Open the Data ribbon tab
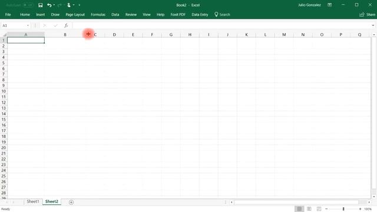Viewport: 377px width, 212px height. (115, 14)
